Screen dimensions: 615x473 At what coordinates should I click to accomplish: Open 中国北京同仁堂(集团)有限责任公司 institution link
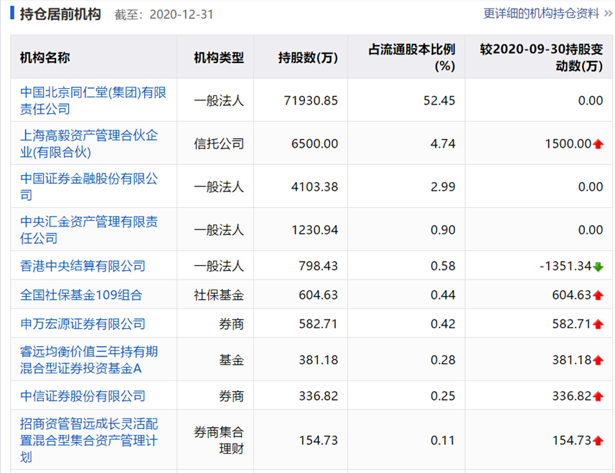[93, 100]
